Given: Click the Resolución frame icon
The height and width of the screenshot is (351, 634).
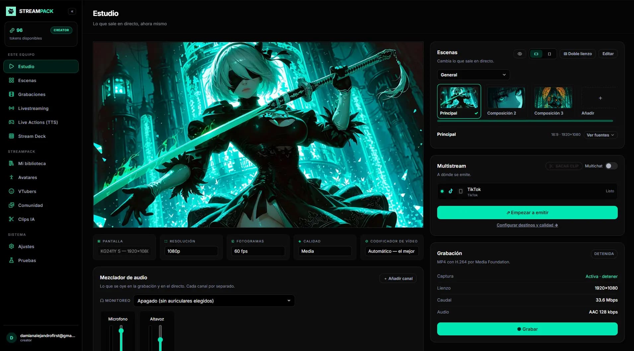Looking at the screenshot, I should click(x=166, y=241).
